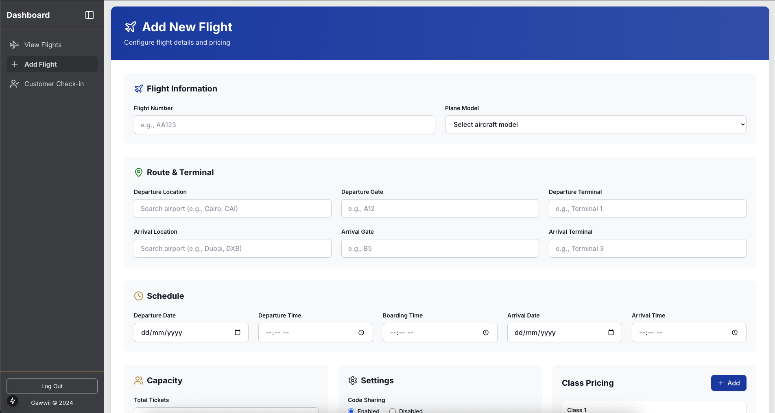Viewport: 775px width, 413px height.
Task: Click the Arrival Time clock icon
Action: [x=734, y=333]
